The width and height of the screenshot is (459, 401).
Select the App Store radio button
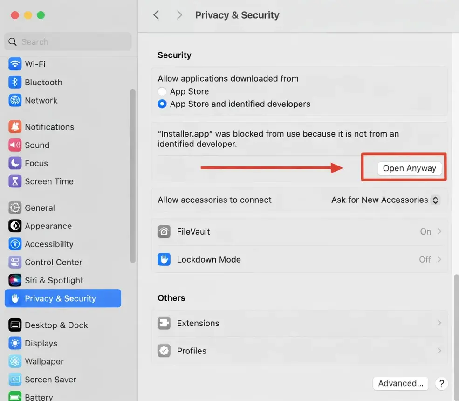161,91
